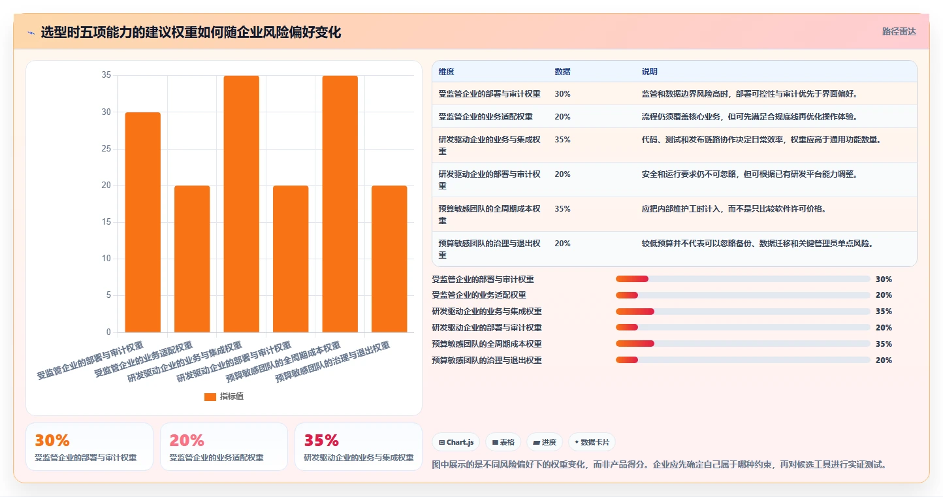This screenshot has width=943, height=497.
Task: Click table cell 受监管企业的业务适配权重
Action: 486,117
